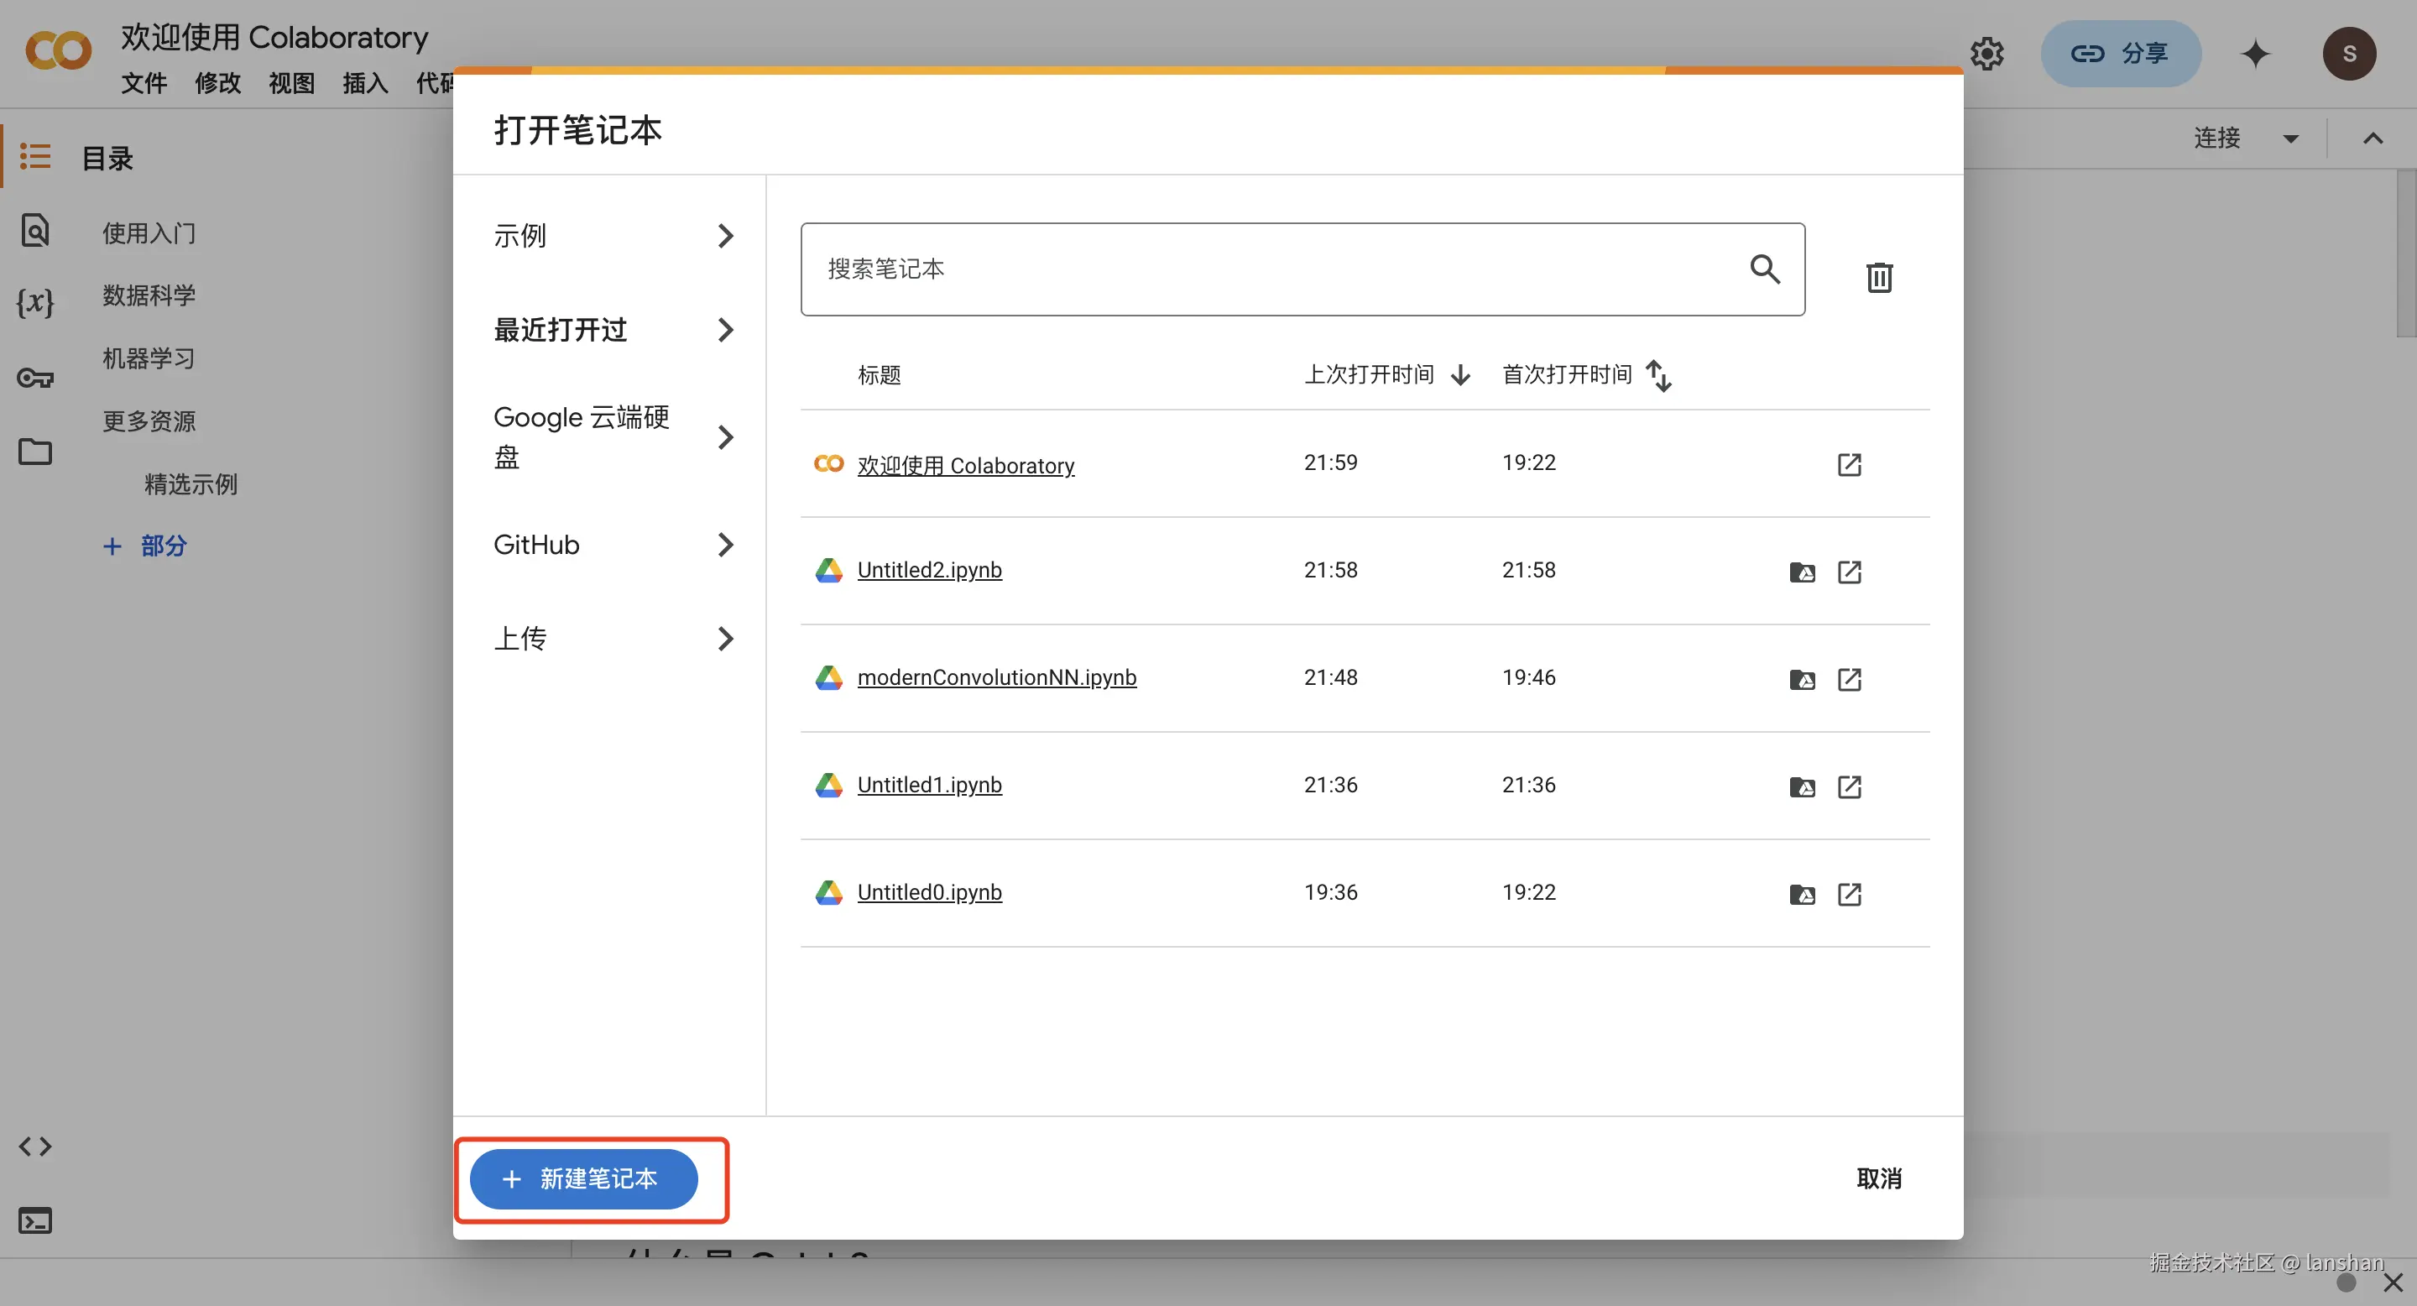Open the 连接 dropdown arrow

2290,138
